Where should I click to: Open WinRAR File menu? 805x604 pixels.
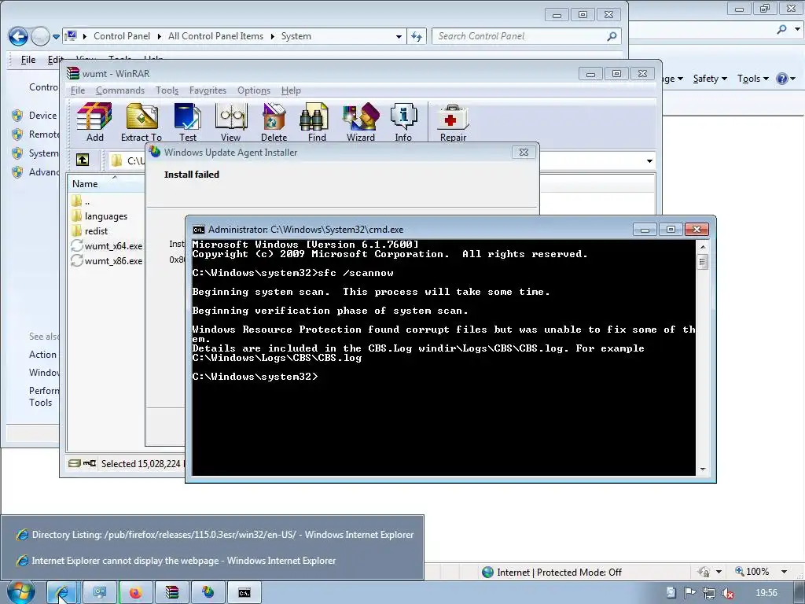[78, 90]
